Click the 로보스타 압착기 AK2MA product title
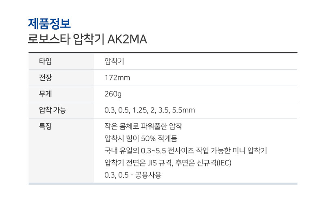The height and width of the screenshot is (209, 326). [87, 39]
